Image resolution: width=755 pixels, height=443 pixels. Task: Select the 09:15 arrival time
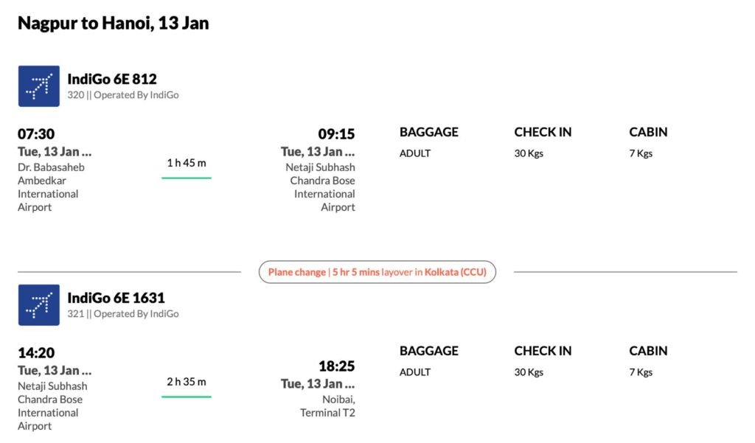(336, 134)
